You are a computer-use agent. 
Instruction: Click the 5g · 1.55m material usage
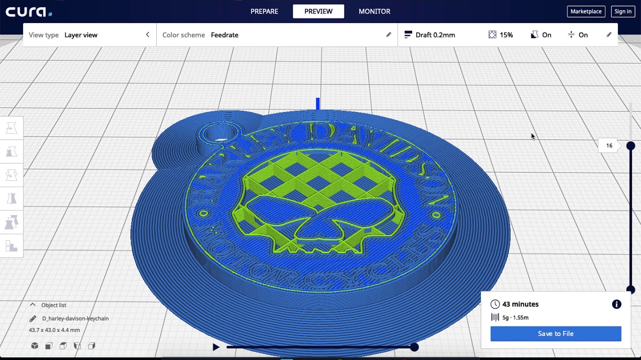[515, 317]
